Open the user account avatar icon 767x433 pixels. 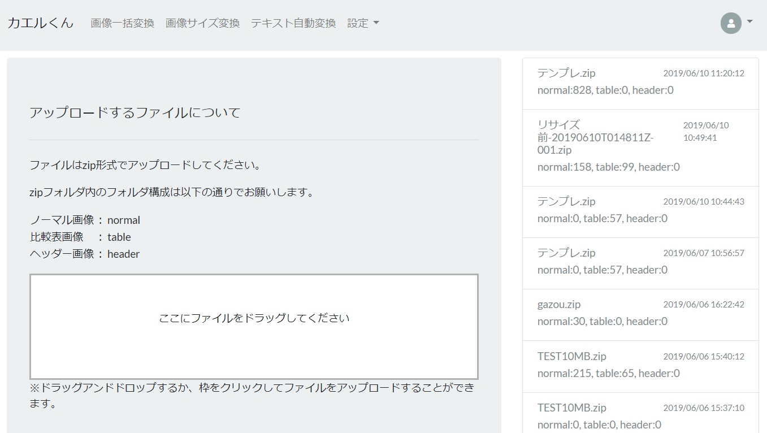(x=731, y=23)
